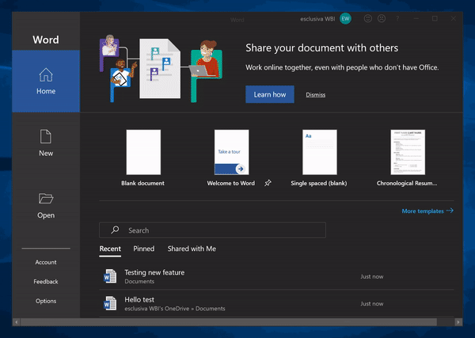
Task: Switch to the Recent tab
Action: tap(110, 249)
